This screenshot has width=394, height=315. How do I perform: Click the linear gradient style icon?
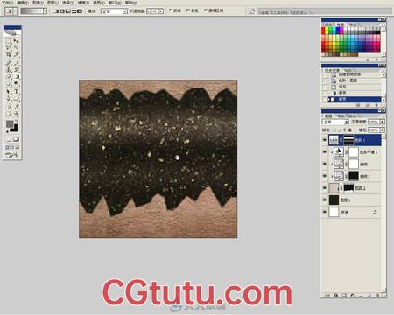point(57,11)
